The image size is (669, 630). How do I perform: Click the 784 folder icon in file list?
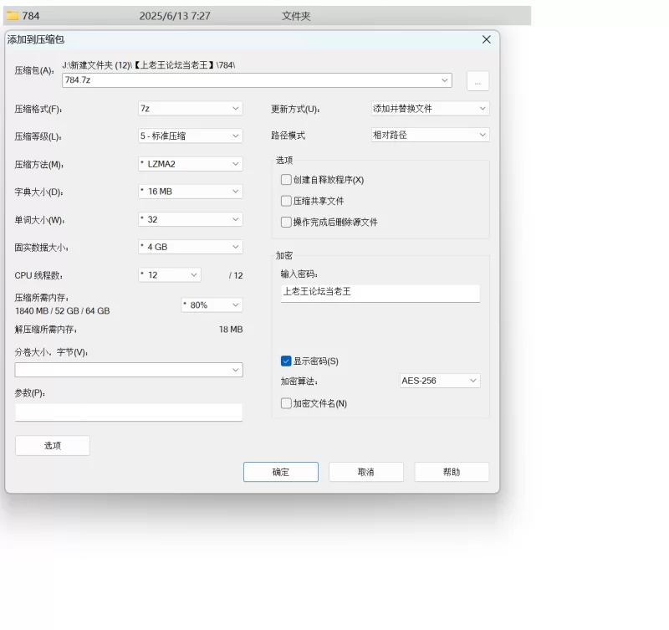12,16
